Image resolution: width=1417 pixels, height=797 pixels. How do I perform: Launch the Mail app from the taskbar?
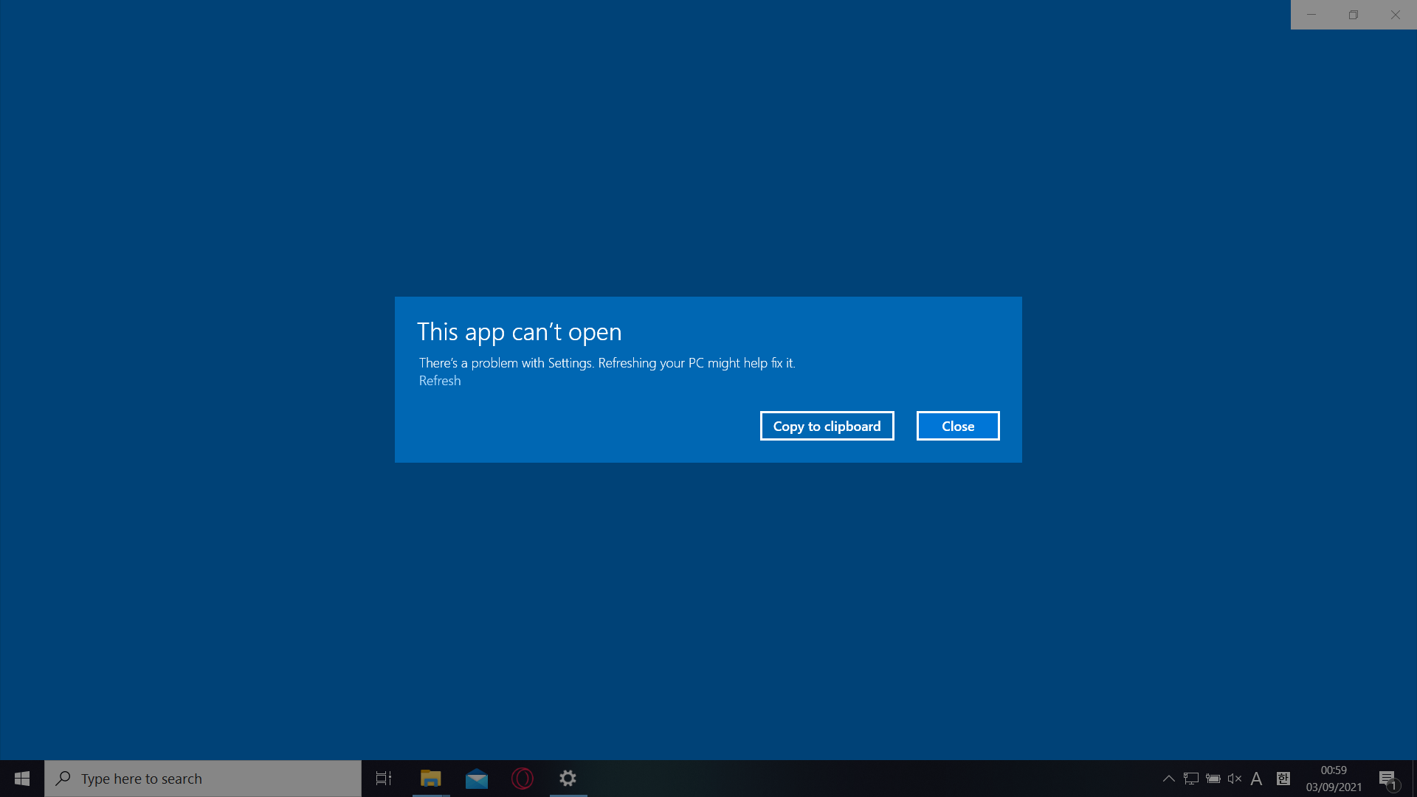coord(477,779)
